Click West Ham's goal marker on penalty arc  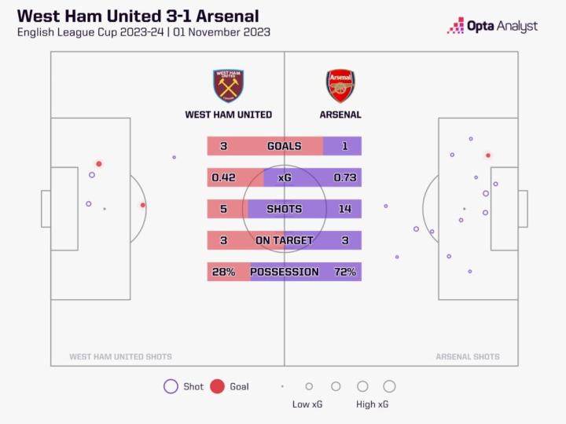point(142,206)
